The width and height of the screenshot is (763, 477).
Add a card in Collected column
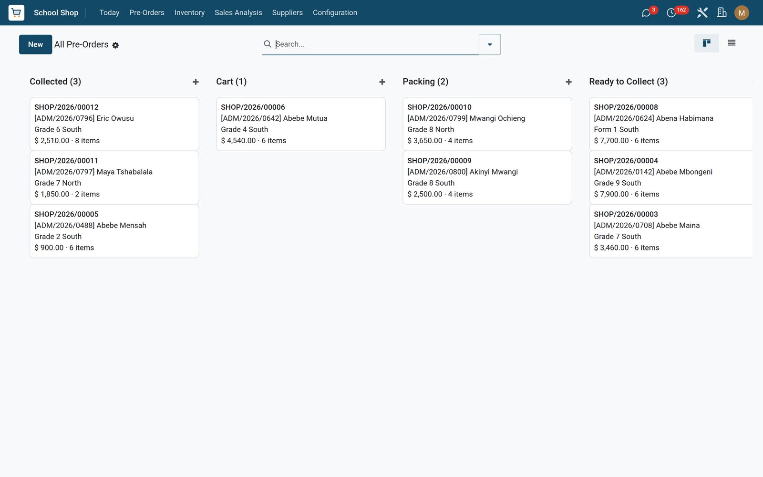[196, 82]
